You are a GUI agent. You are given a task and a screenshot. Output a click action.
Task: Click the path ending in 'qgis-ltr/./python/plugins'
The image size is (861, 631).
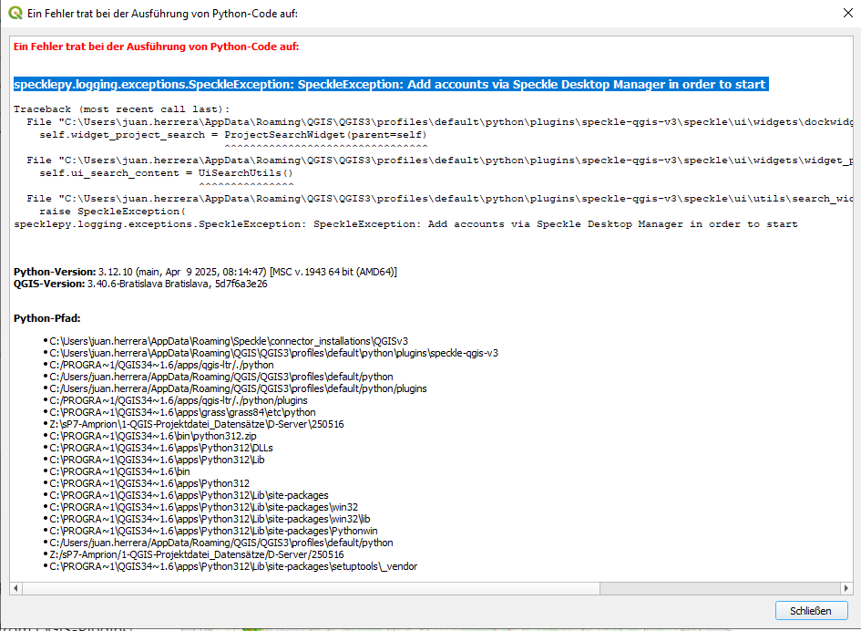[179, 400]
